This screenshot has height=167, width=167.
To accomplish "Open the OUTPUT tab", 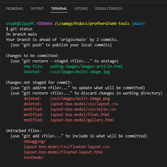I will click(37, 9).
